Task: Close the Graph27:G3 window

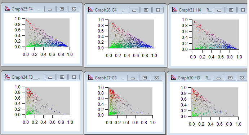Action: point(157,78)
